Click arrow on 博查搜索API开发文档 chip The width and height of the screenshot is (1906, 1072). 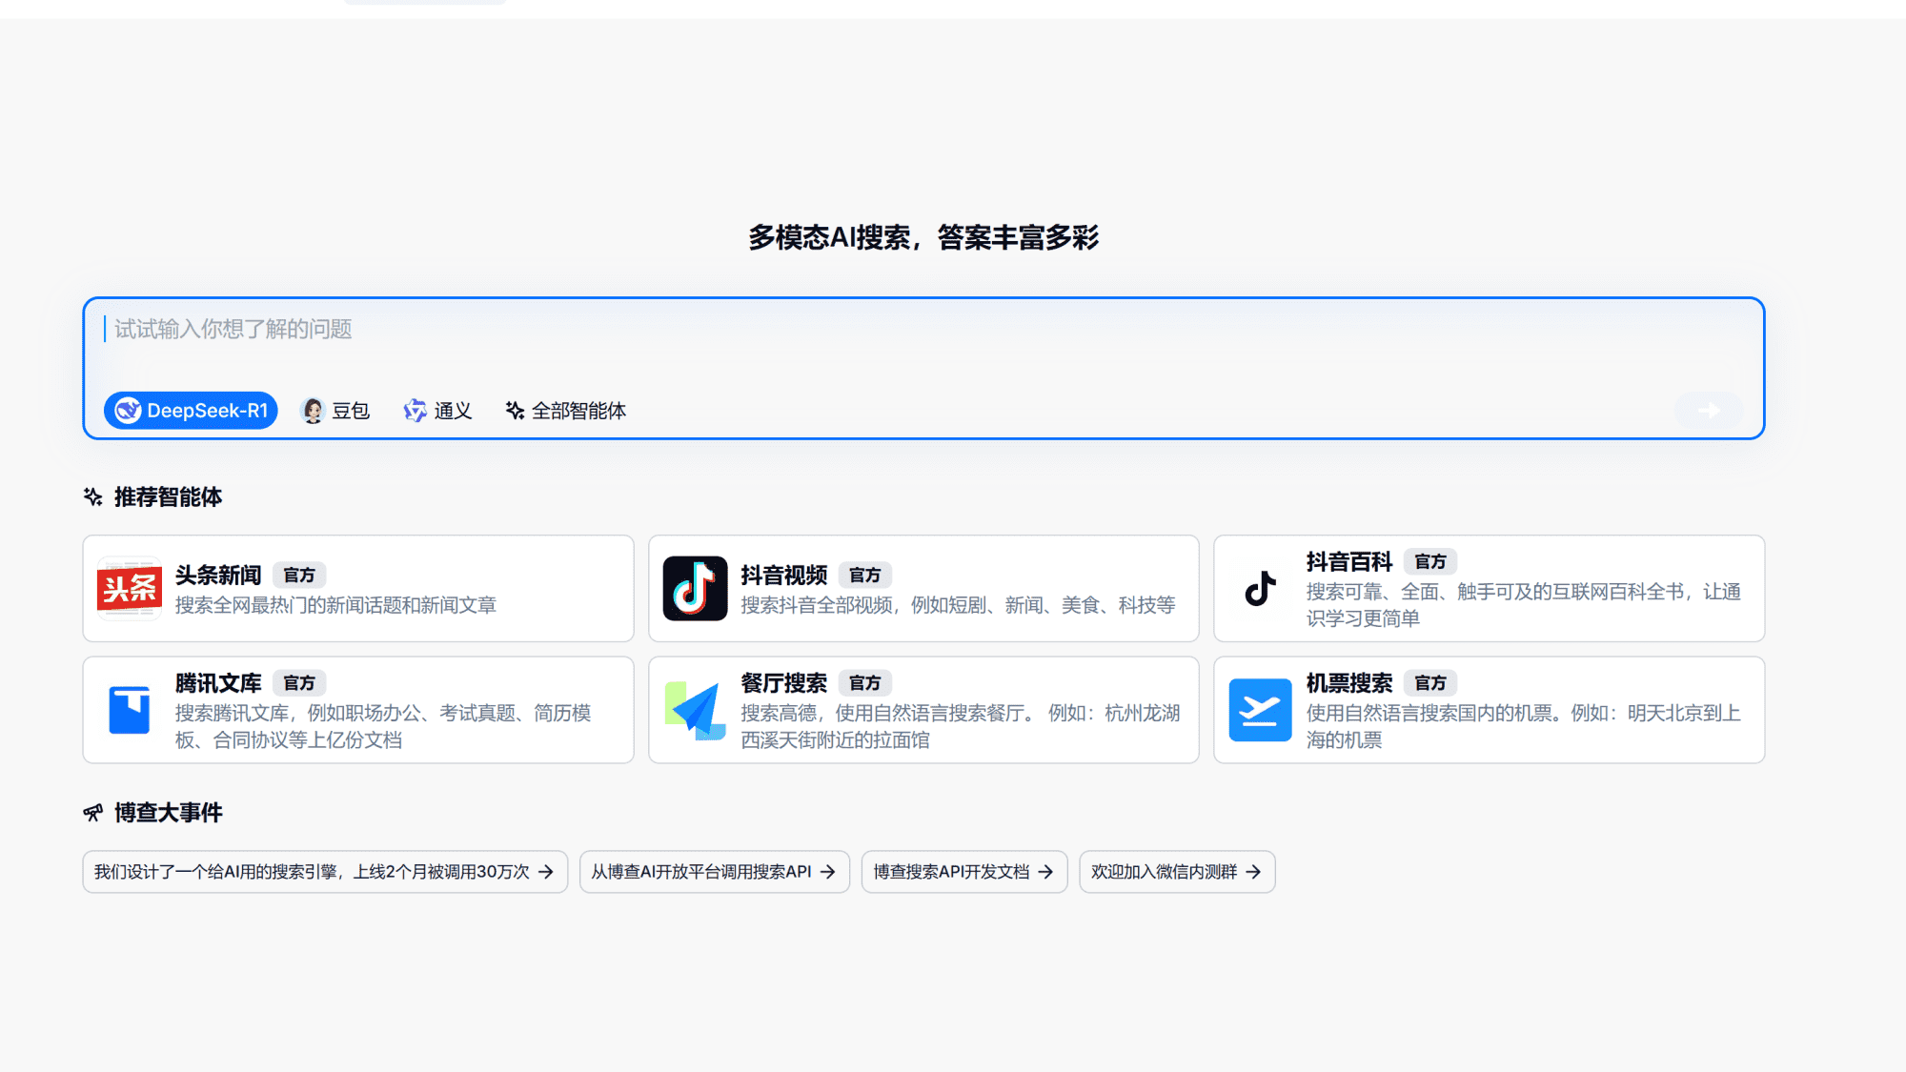1045,872
